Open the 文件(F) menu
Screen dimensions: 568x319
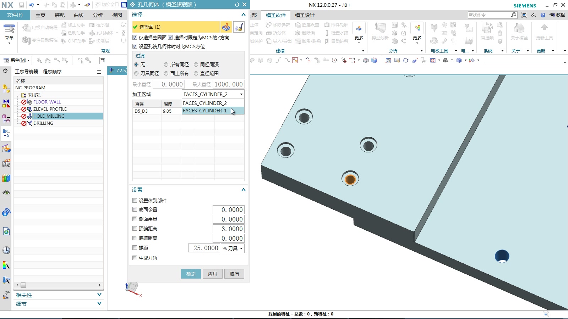(15, 15)
